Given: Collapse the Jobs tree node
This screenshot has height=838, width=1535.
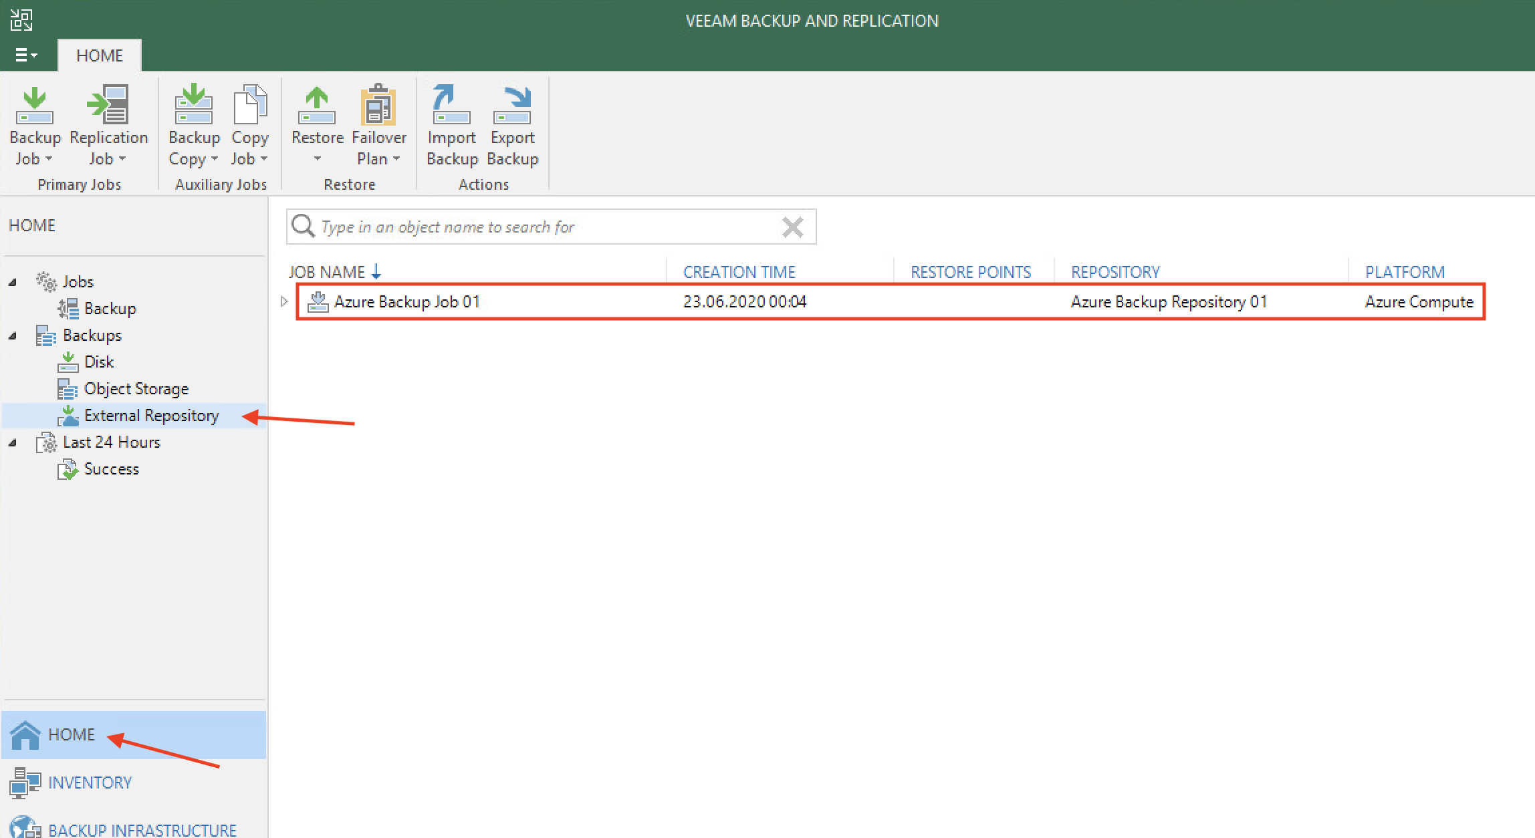Looking at the screenshot, I should (12, 282).
